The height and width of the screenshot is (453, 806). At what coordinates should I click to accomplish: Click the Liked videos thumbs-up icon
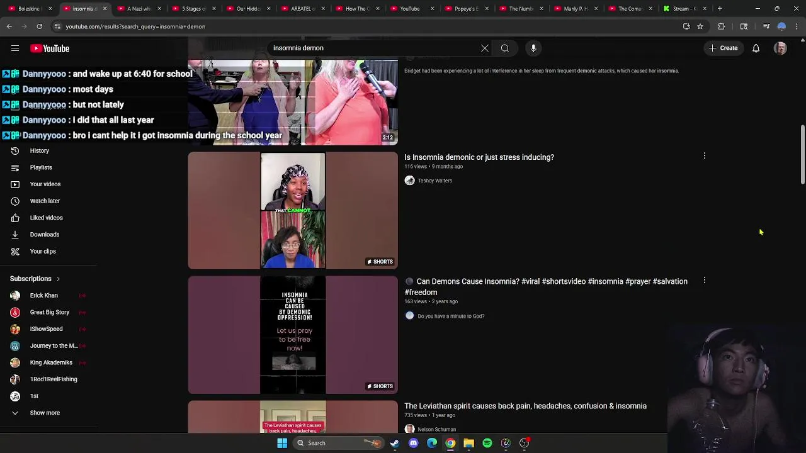15,218
